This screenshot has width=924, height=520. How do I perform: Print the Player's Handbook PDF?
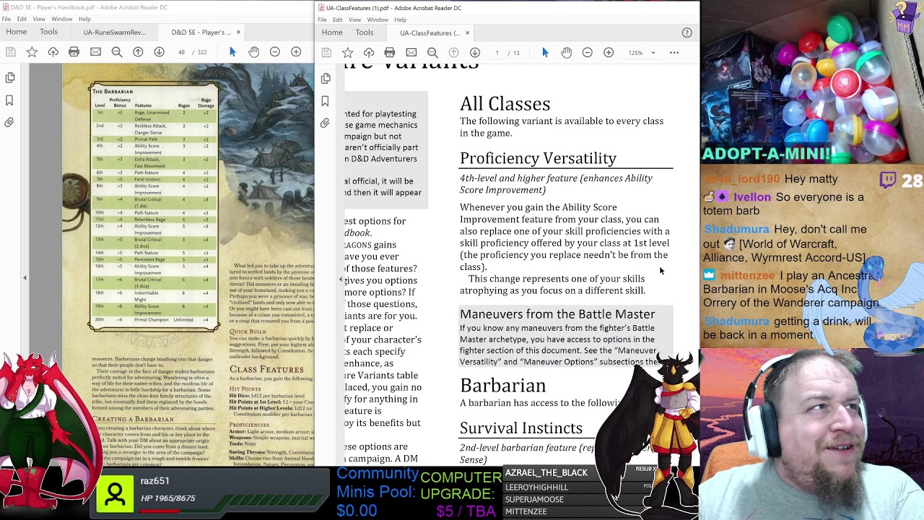pos(74,52)
